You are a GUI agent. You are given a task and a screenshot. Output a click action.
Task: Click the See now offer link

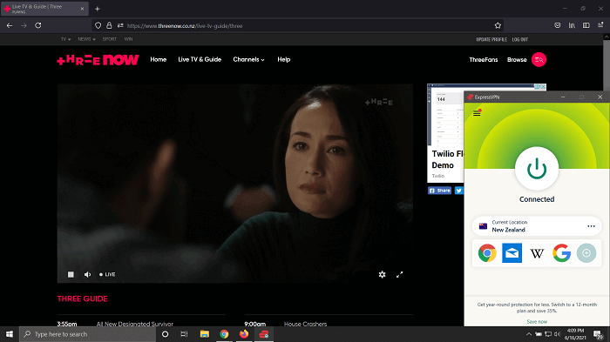coord(537,321)
